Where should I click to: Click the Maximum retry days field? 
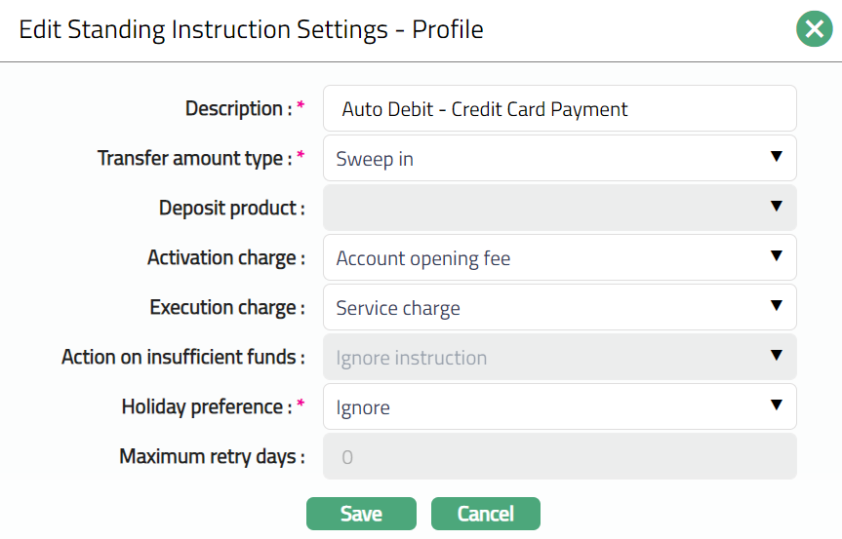click(559, 456)
